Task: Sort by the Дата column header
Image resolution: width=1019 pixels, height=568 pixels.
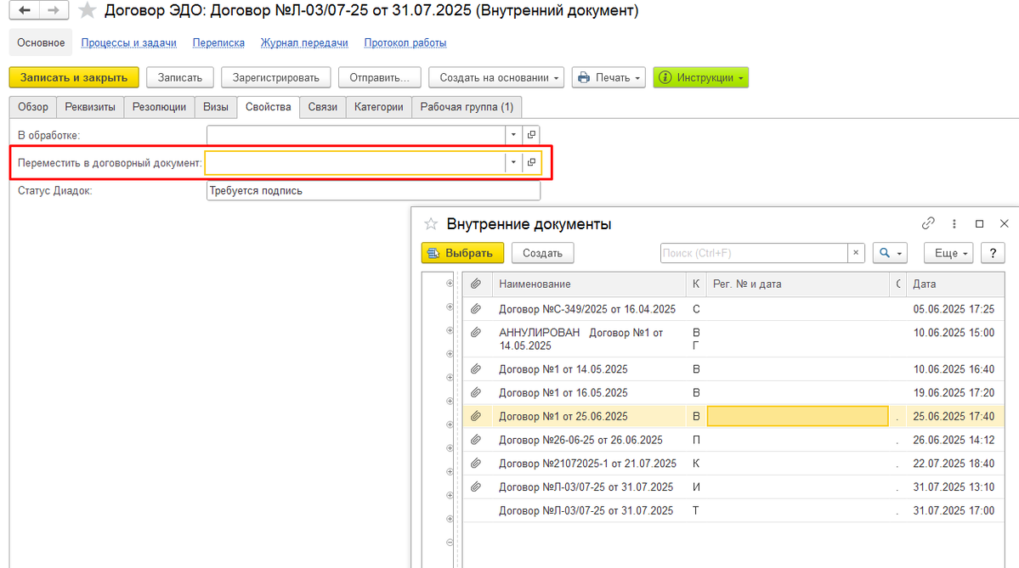Action: 955,284
